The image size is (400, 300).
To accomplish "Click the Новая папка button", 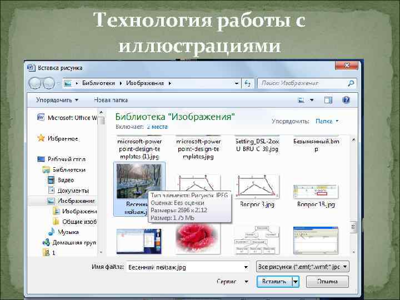I will pos(111,100).
